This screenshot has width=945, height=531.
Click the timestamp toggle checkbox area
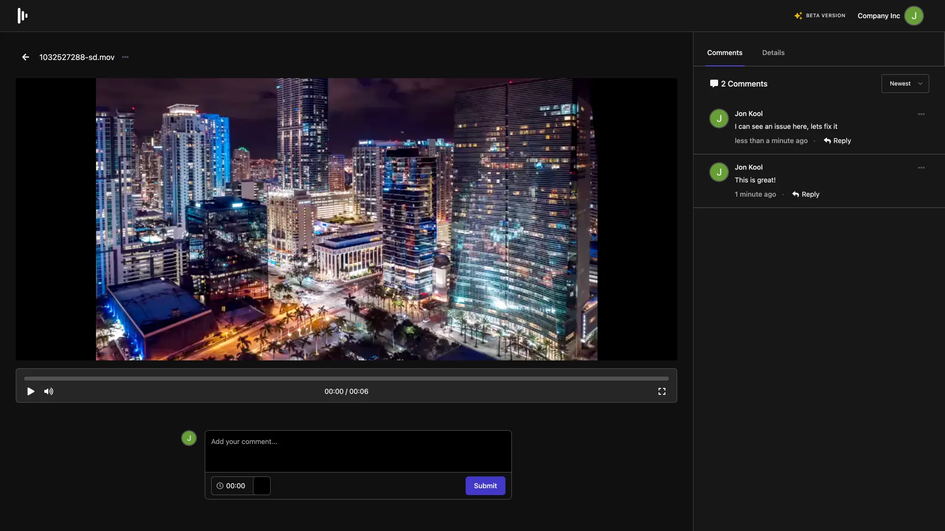point(260,486)
